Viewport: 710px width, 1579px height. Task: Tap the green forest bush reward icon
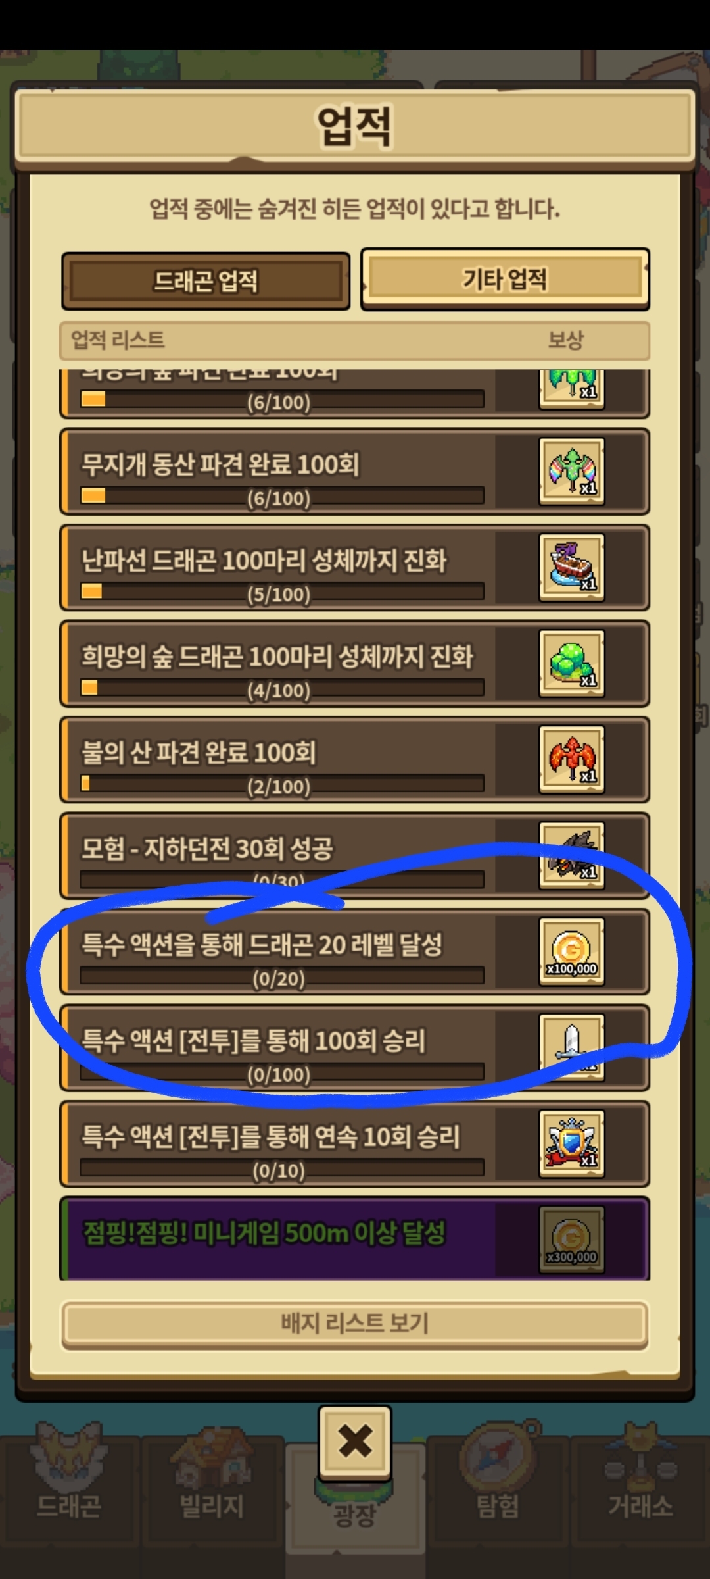pyautogui.click(x=571, y=663)
